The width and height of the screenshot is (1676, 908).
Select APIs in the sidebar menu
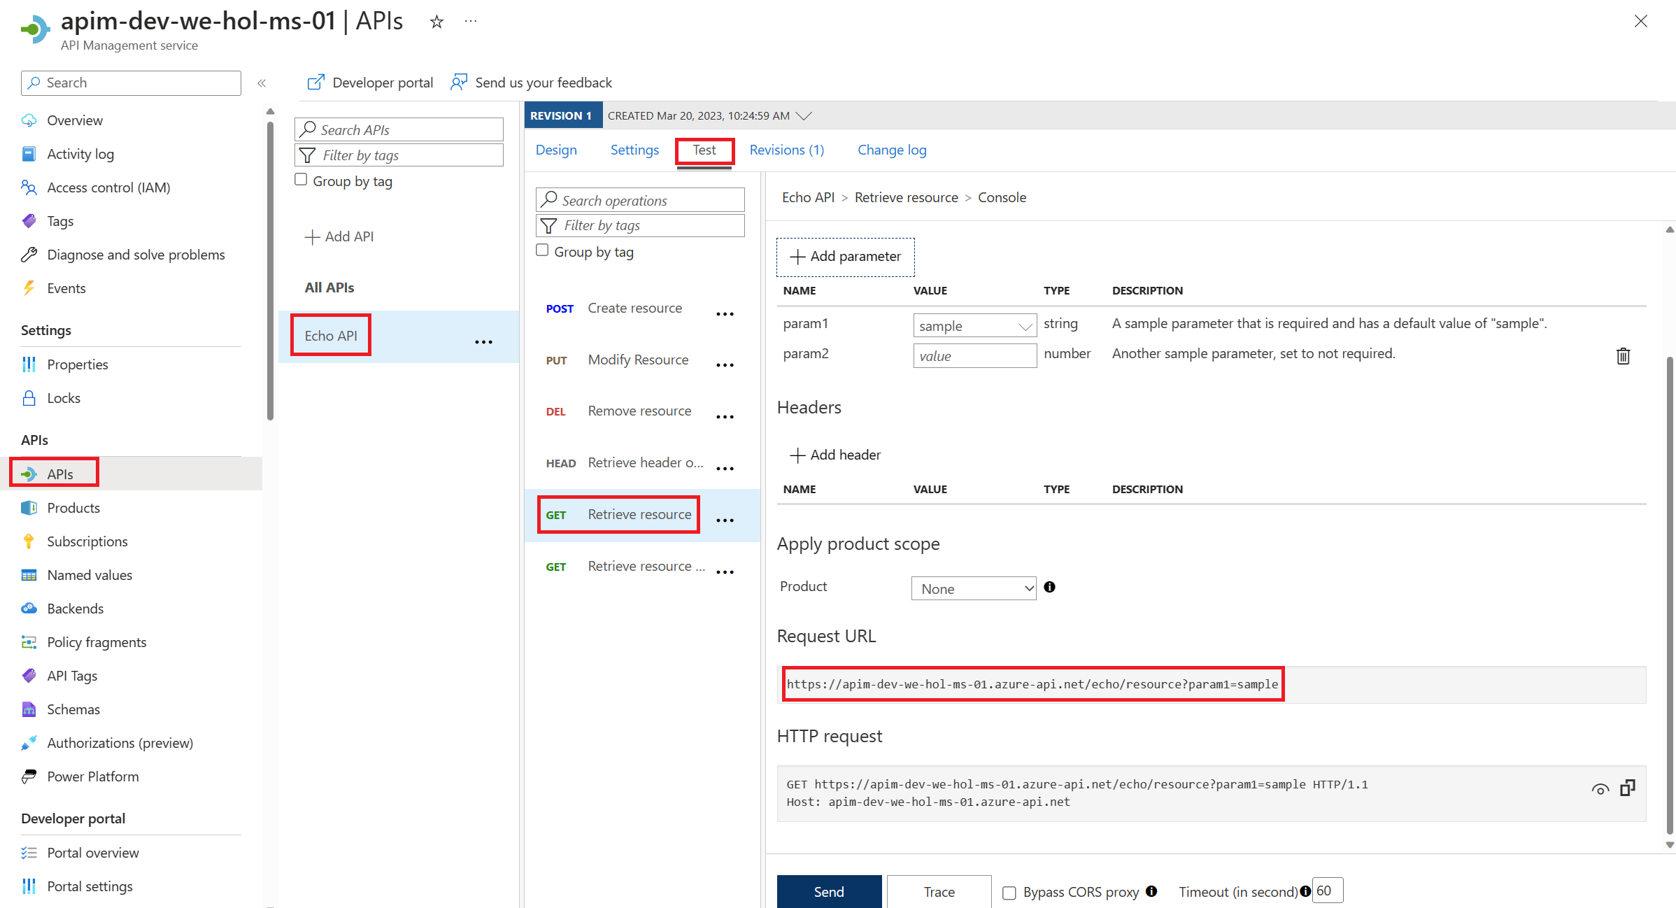[132, 474]
